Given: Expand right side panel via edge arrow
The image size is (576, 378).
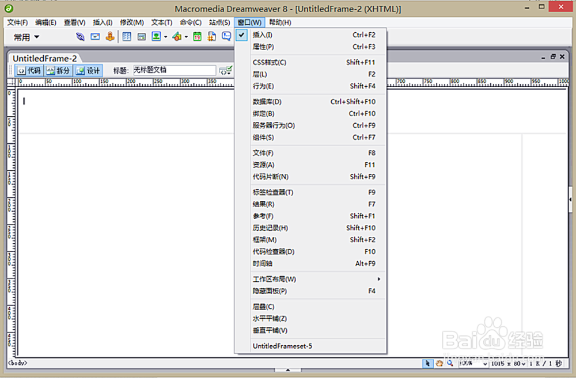Looking at the screenshot, I should [x=570, y=199].
